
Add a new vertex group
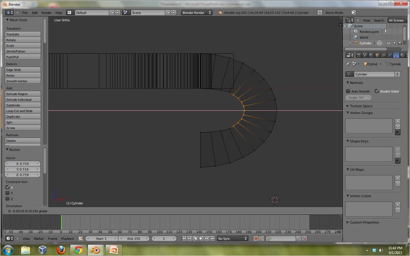398,121
